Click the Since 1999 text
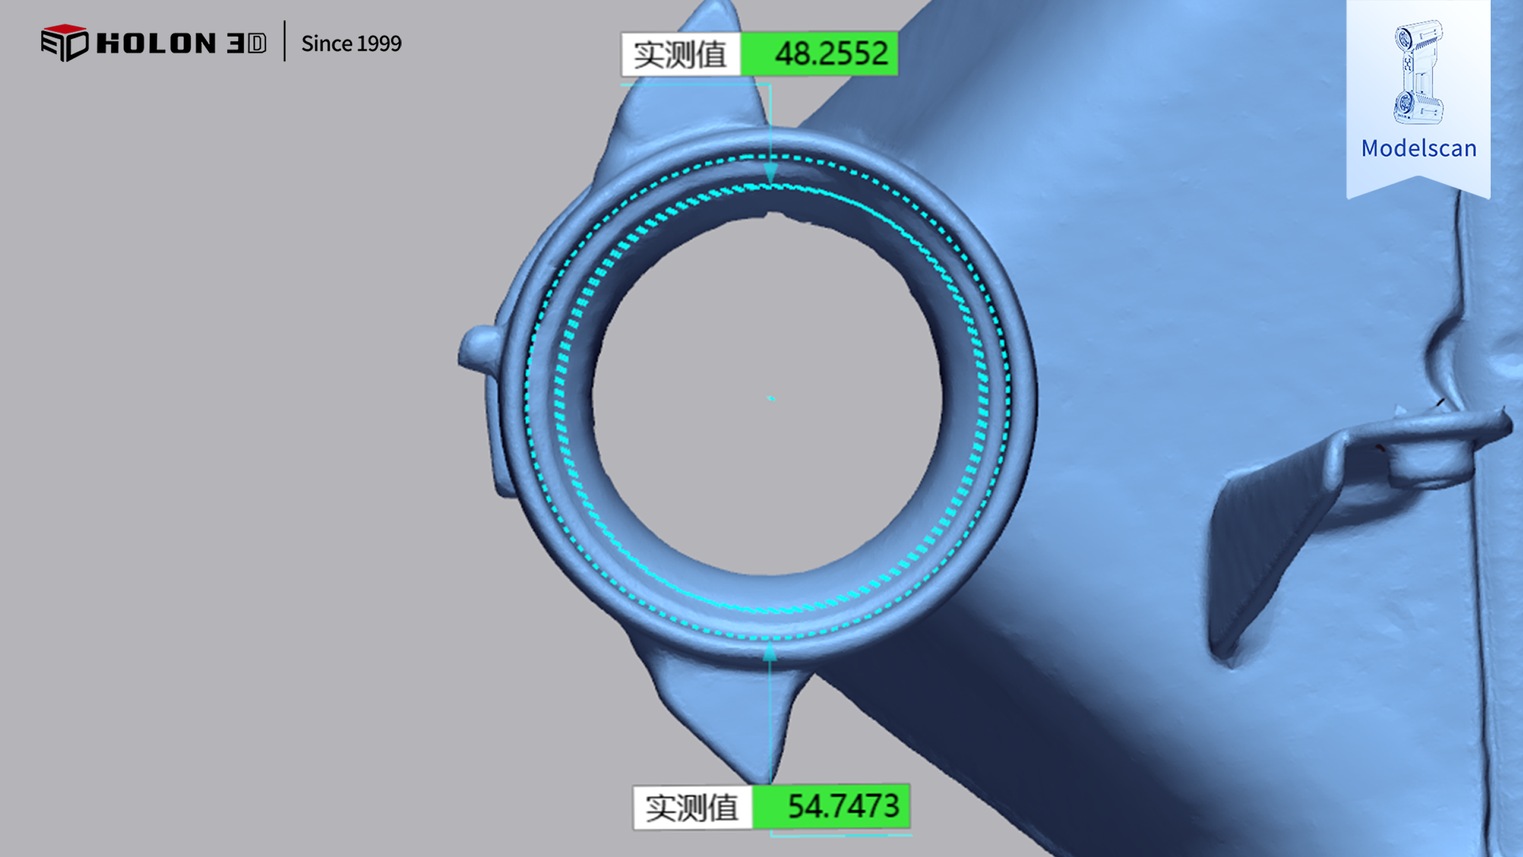This screenshot has width=1523, height=857. coord(351,43)
